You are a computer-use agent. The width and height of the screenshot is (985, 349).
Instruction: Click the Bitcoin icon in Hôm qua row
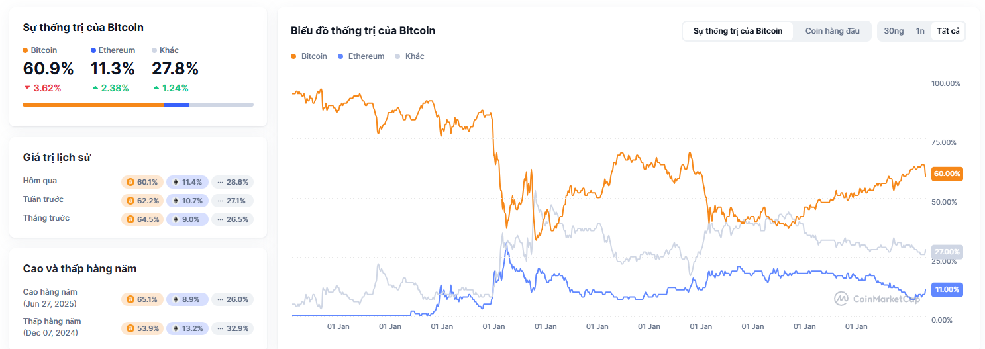(x=130, y=182)
